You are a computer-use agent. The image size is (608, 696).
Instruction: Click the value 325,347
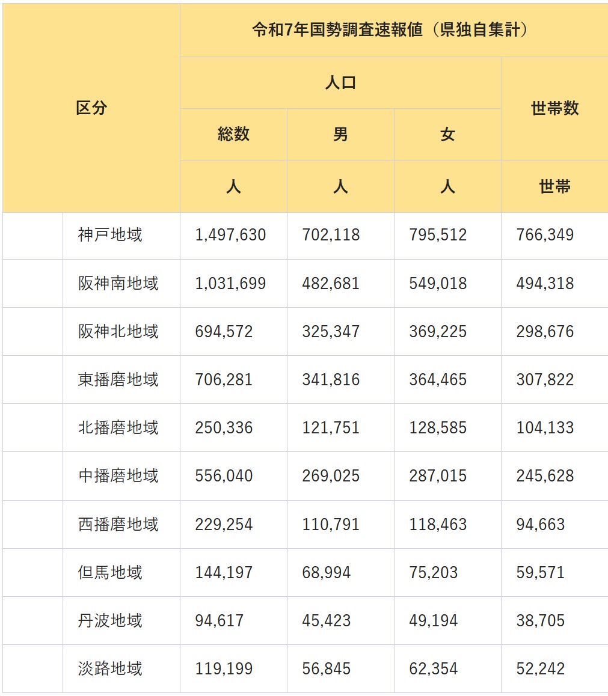click(x=331, y=332)
